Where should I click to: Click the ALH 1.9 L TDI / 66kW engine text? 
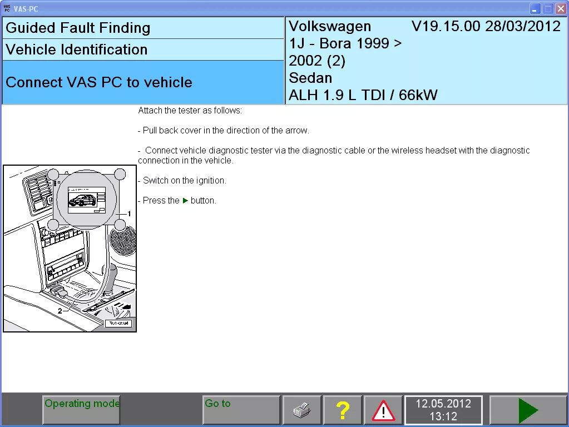(363, 95)
